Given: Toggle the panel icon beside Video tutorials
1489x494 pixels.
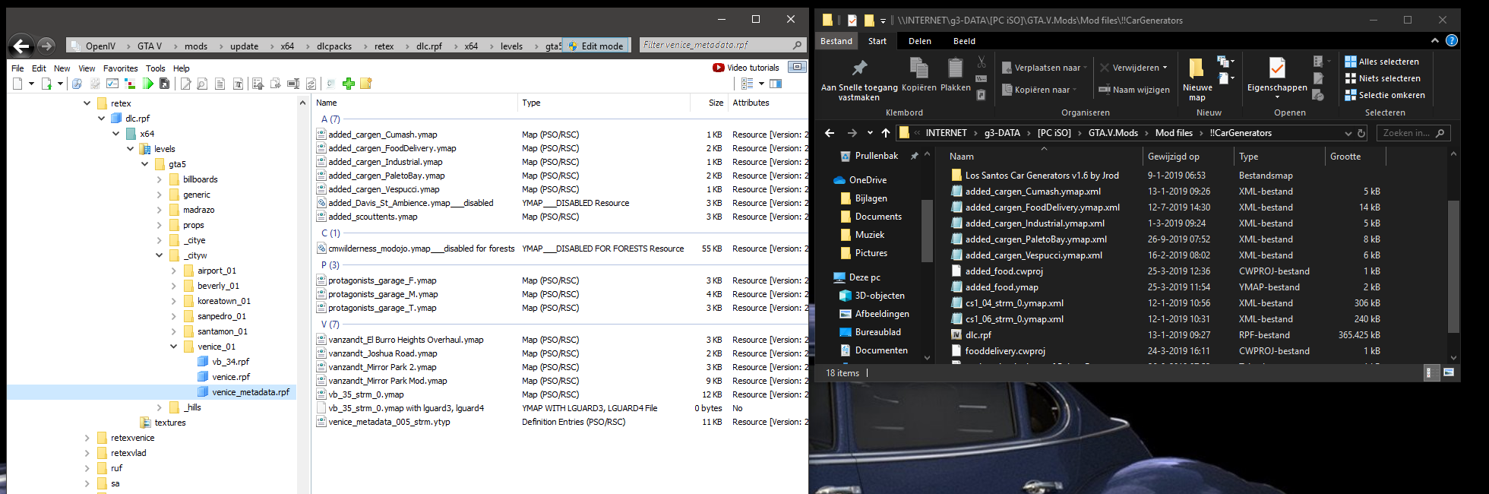Looking at the screenshot, I should 797,68.
